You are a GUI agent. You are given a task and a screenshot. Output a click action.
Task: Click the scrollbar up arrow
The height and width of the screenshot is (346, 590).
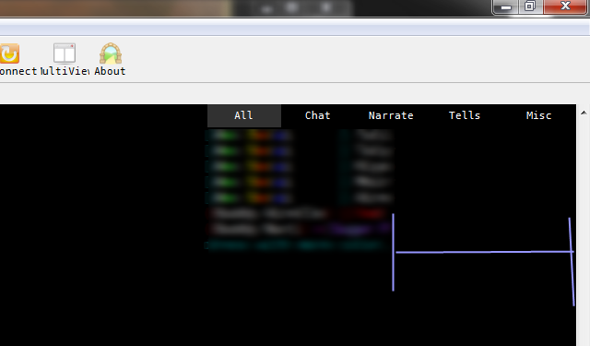coord(584,113)
